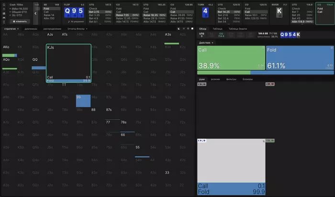The width and height of the screenshot is (335, 197).
Task: Click the изменить button
Action: click(x=20, y=22)
